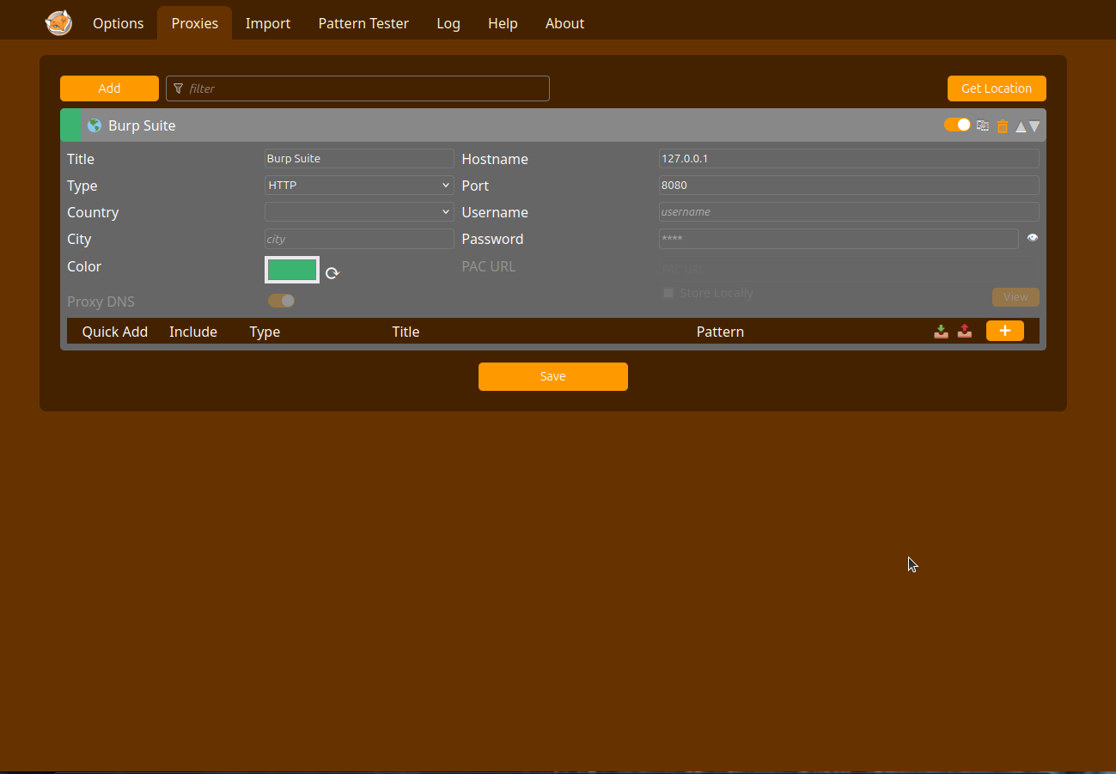Move Burp Suite proxy down
The image size is (1116, 774).
pyautogui.click(x=1034, y=126)
